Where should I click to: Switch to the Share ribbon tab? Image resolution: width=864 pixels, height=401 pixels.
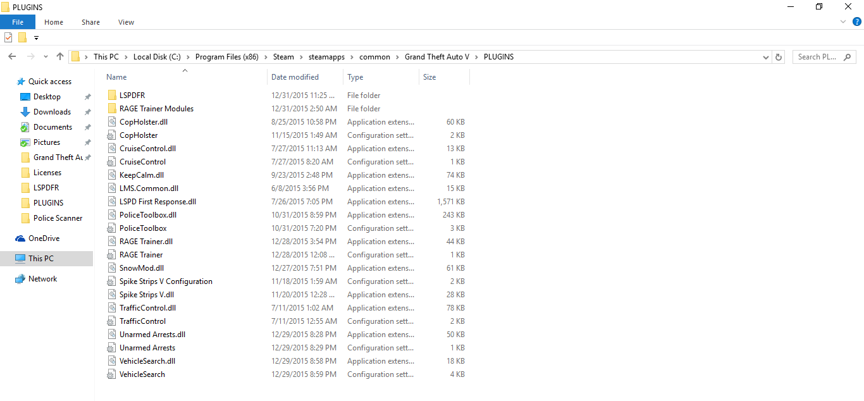pyautogui.click(x=90, y=22)
